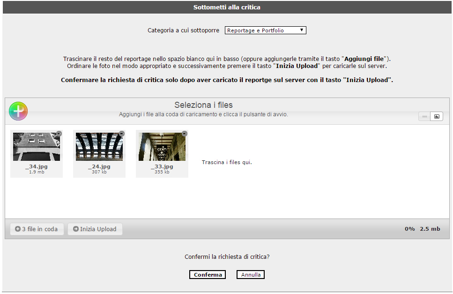Image resolution: width=453 pixels, height=294 pixels.
Task: Click the _33.jpg file name label
Action: click(162, 166)
